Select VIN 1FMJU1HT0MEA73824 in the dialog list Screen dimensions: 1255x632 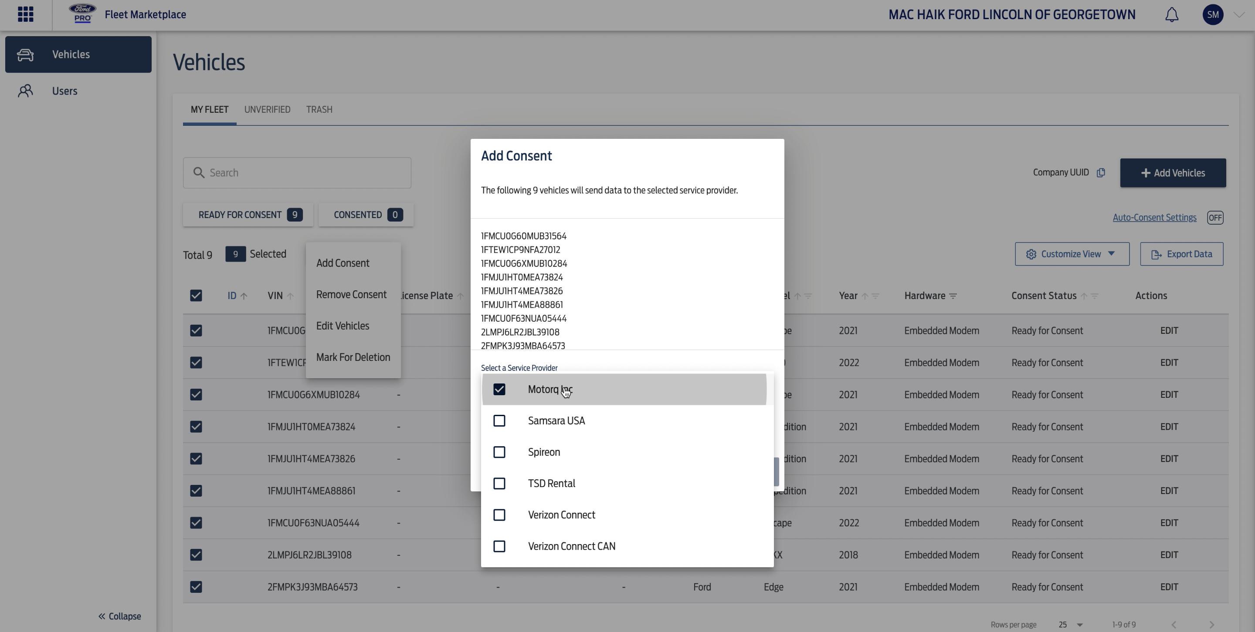pos(522,277)
